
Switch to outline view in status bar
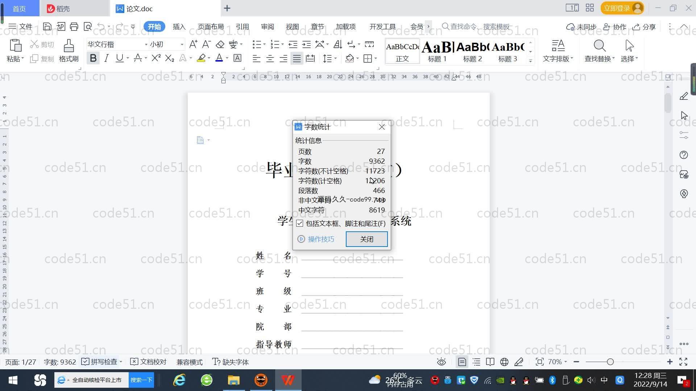pos(476,362)
